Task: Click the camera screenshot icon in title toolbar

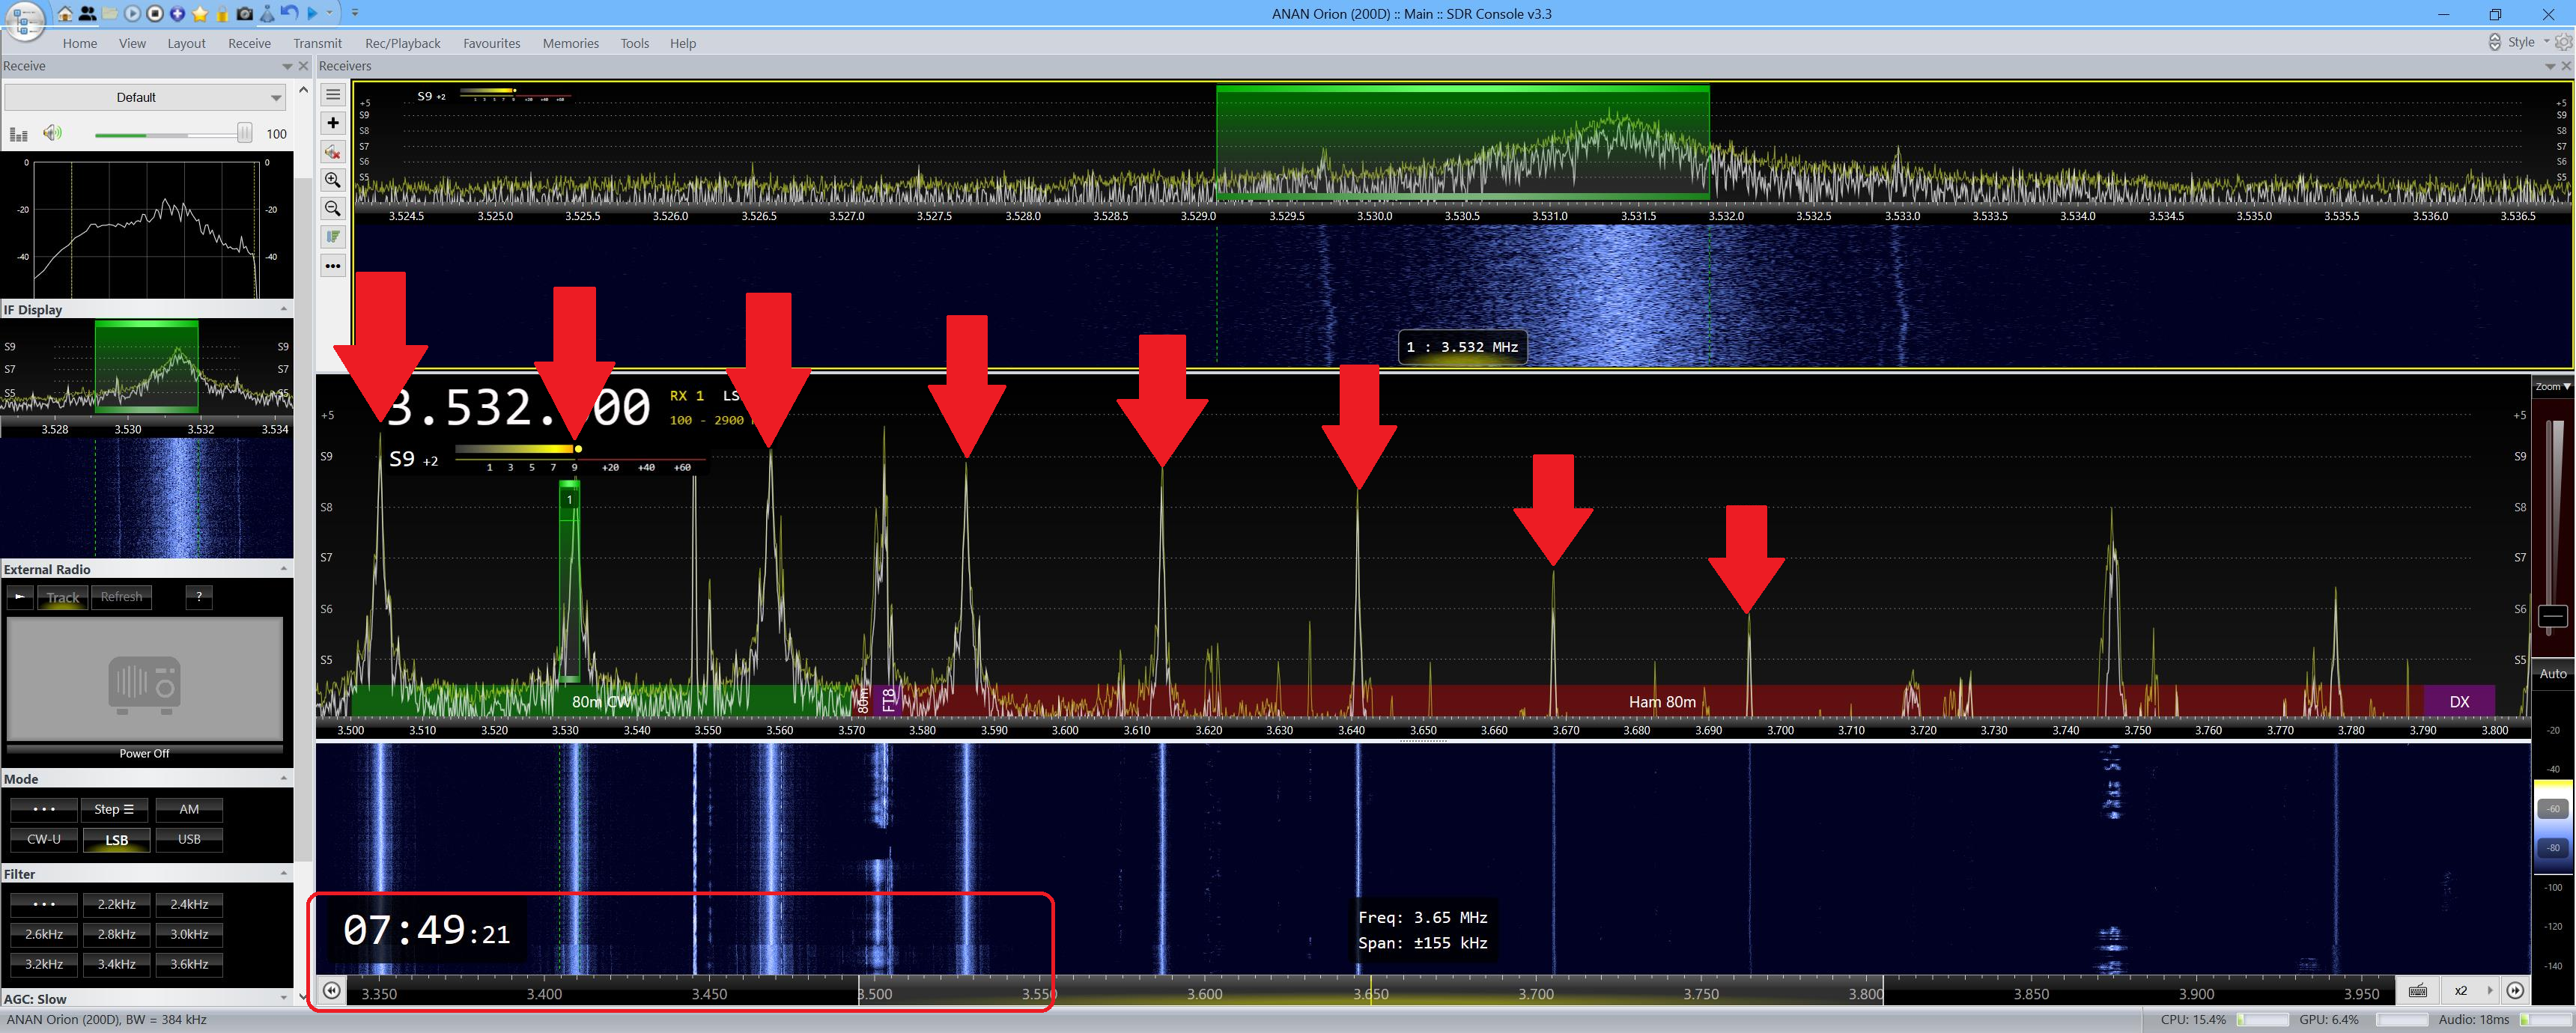Action: (x=244, y=14)
